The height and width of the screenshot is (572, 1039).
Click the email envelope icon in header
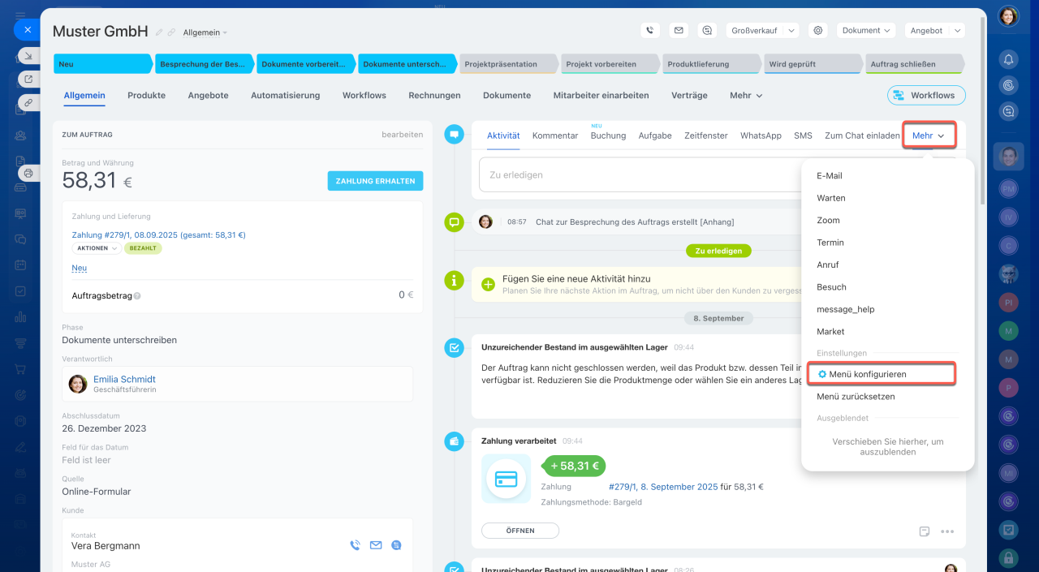point(679,30)
